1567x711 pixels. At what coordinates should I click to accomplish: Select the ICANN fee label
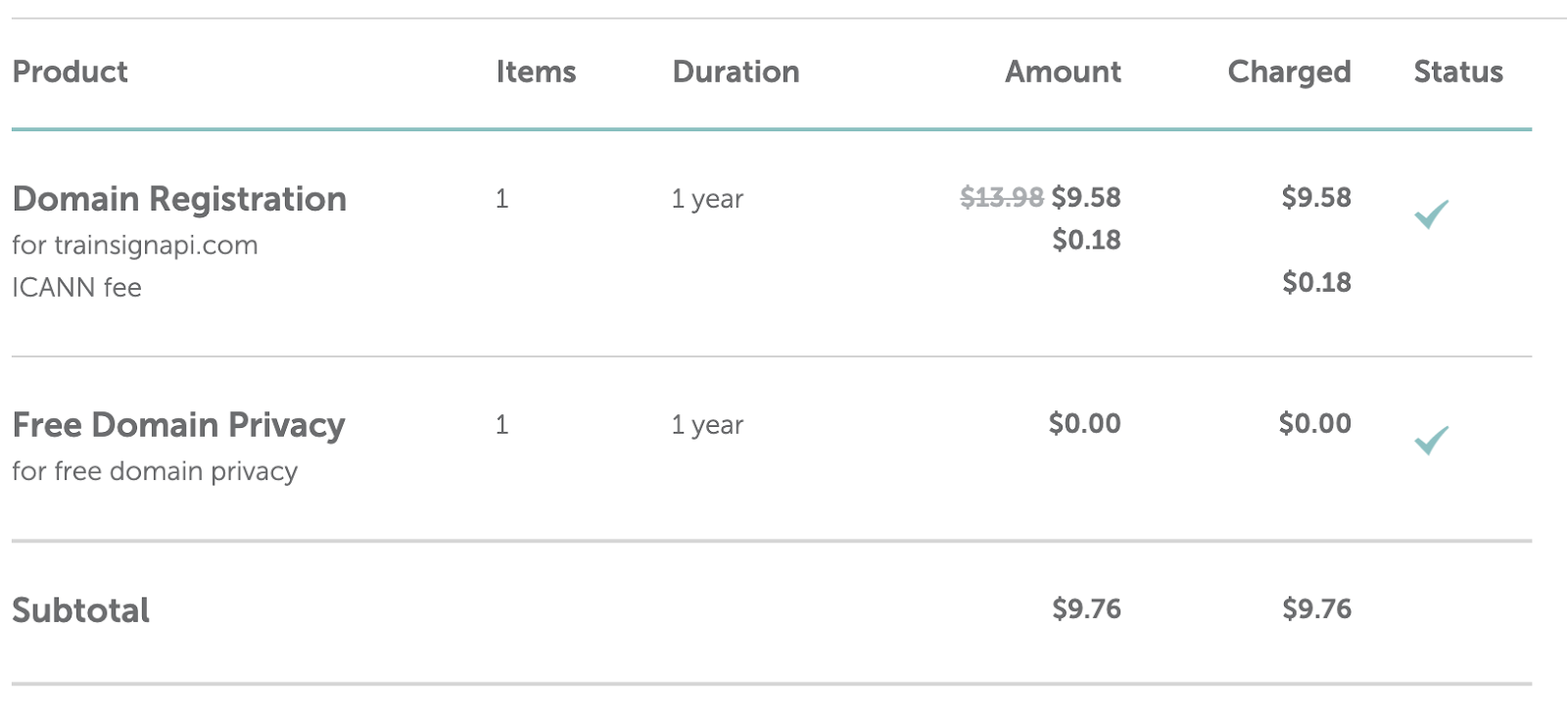click(x=76, y=287)
